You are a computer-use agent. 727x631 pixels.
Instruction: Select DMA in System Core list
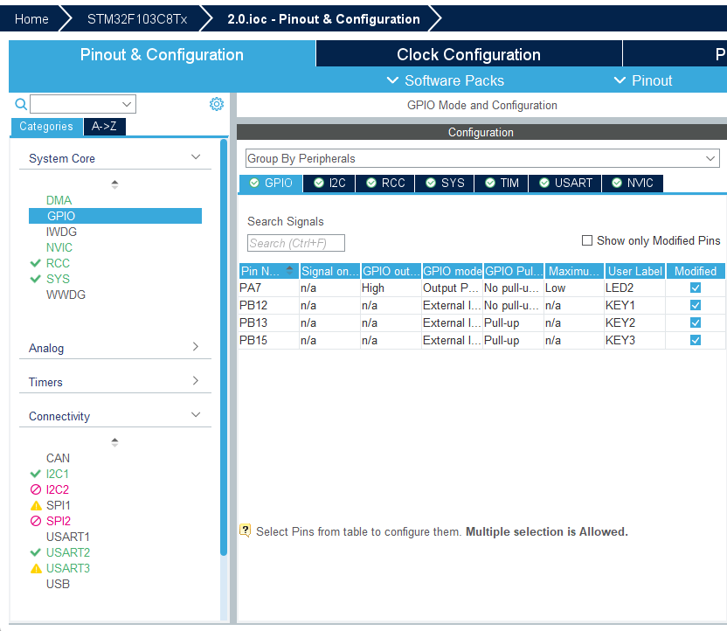click(59, 200)
